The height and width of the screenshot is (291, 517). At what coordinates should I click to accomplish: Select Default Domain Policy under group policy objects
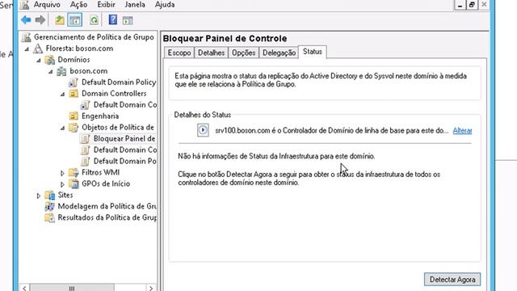(125, 161)
